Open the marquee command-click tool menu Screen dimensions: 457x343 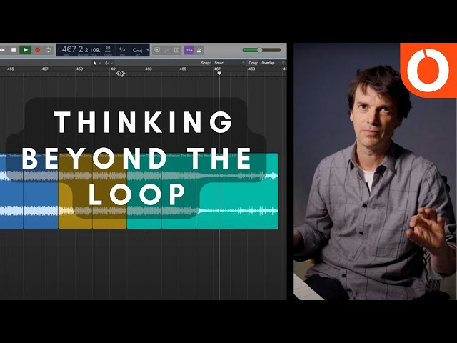109,63
